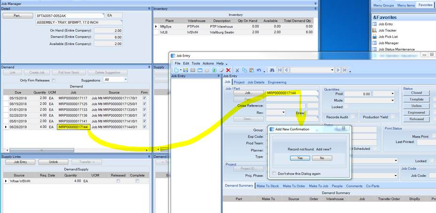
Task: Open Job Status Maintenance from Favorites
Action: tap(397, 49)
